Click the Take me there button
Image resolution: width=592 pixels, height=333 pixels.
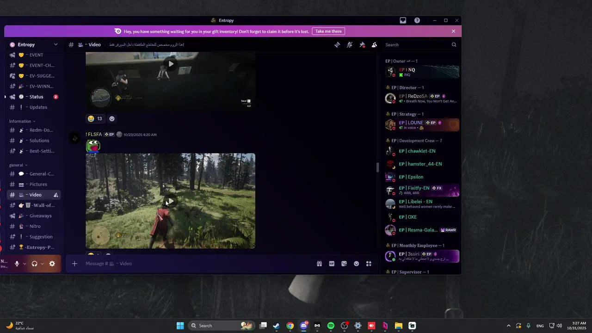click(328, 31)
